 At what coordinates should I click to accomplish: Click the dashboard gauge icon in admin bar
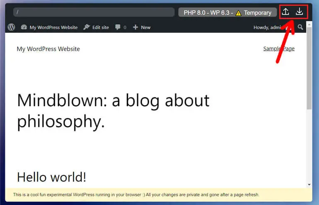coord(24,27)
